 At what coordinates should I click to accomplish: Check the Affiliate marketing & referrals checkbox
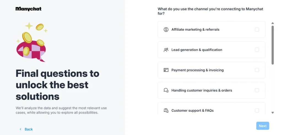coord(257,29)
